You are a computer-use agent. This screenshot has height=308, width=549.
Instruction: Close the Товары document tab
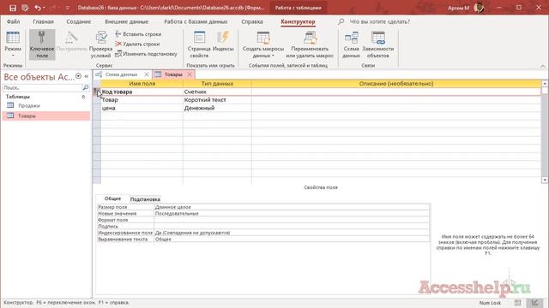pos(190,74)
